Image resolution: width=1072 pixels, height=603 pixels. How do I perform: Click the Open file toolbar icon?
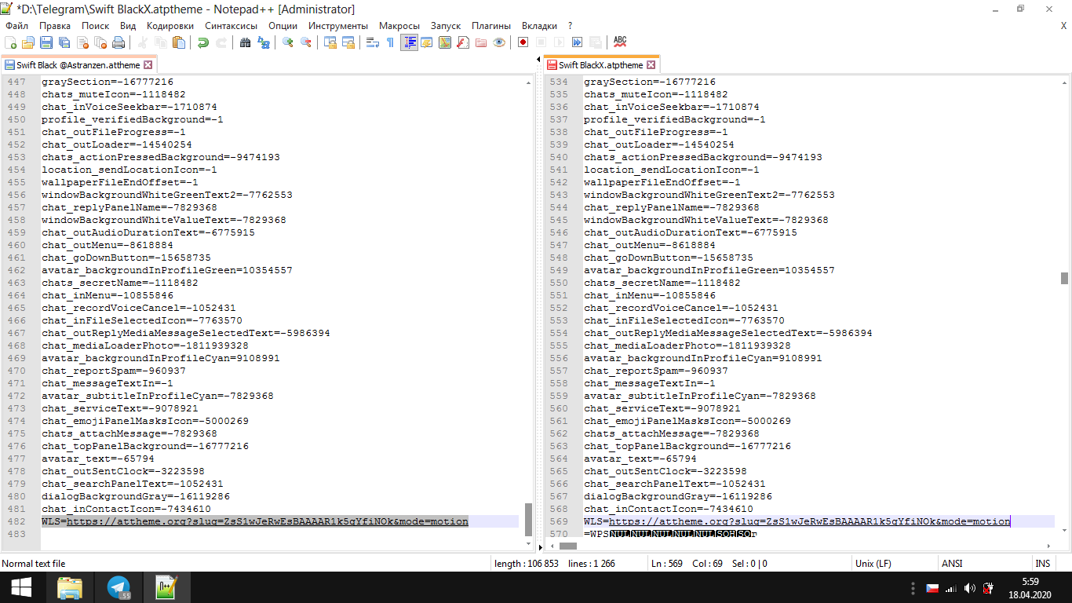(28, 42)
